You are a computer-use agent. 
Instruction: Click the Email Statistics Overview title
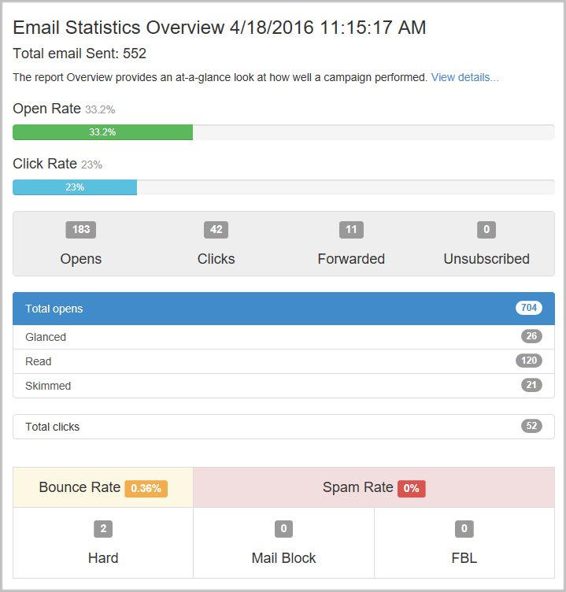pyautogui.click(x=220, y=28)
